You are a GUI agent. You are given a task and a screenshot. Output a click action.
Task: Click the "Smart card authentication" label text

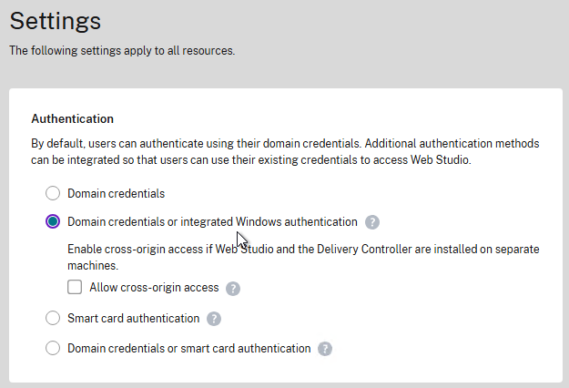(x=133, y=319)
